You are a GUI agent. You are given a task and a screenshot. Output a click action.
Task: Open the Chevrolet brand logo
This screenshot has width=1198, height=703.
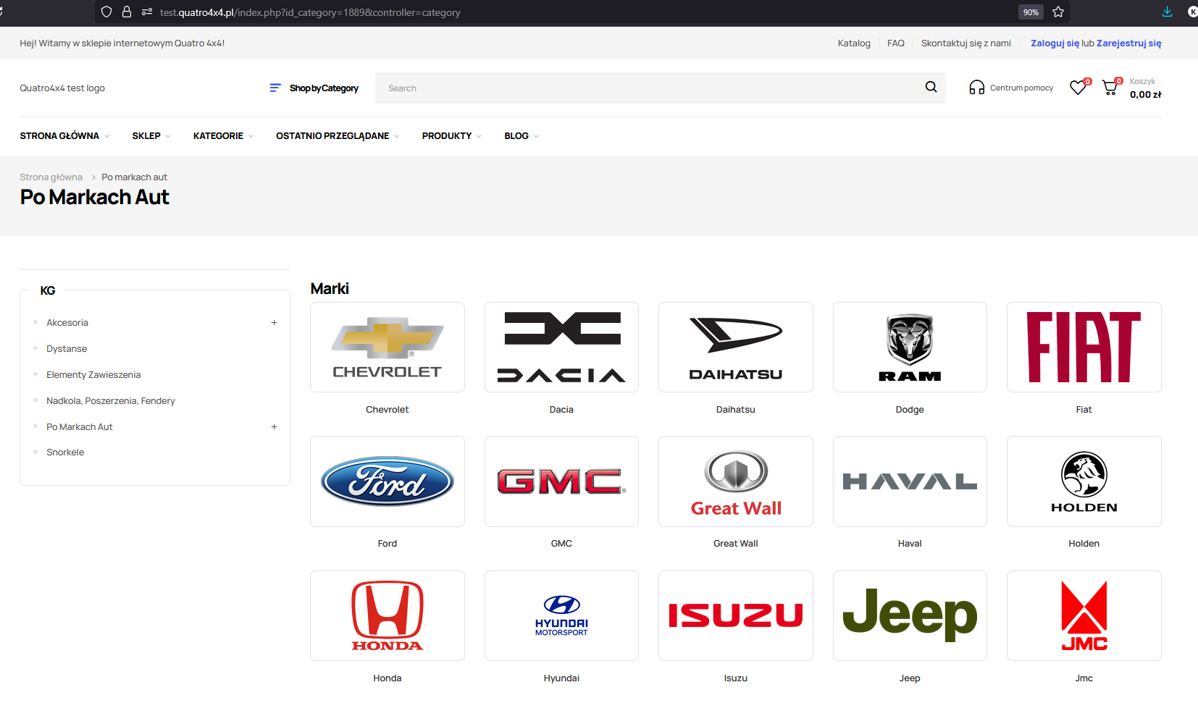[x=388, y=347]
